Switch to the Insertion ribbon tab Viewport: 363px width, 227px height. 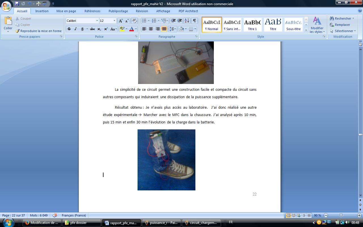click(42, 11)
